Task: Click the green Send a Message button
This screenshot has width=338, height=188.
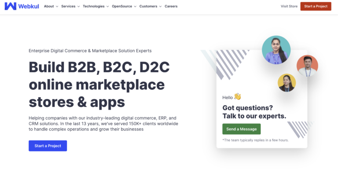Action: point(242,129)
